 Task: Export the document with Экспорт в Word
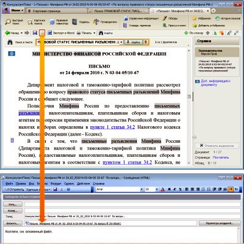pyautogui.click(x=61, y=33)
